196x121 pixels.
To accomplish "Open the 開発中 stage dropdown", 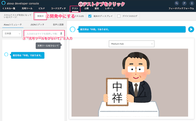I will (x=49, y=16).
